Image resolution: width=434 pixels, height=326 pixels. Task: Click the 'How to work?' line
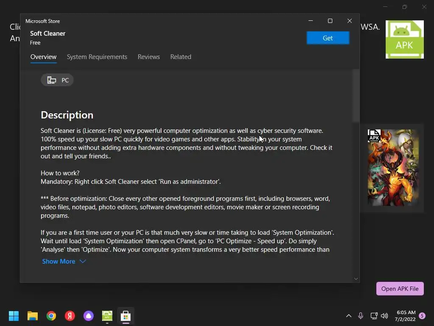[60, 173]
